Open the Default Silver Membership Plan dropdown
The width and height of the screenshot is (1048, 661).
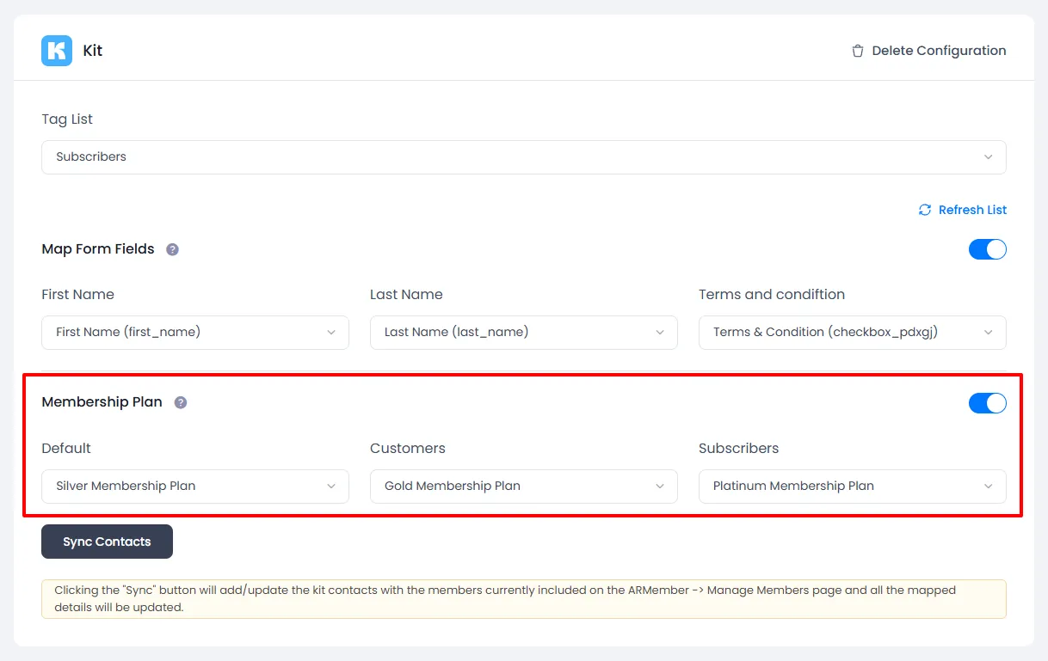195,487
